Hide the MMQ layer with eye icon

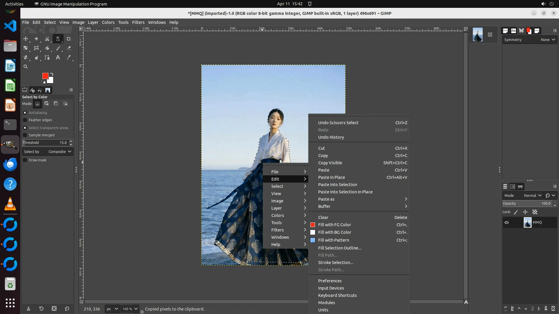pyautogui.click(x=507, y=222)
